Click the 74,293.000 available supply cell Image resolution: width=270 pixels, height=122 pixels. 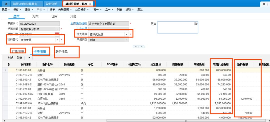click(x=221, y=84)
